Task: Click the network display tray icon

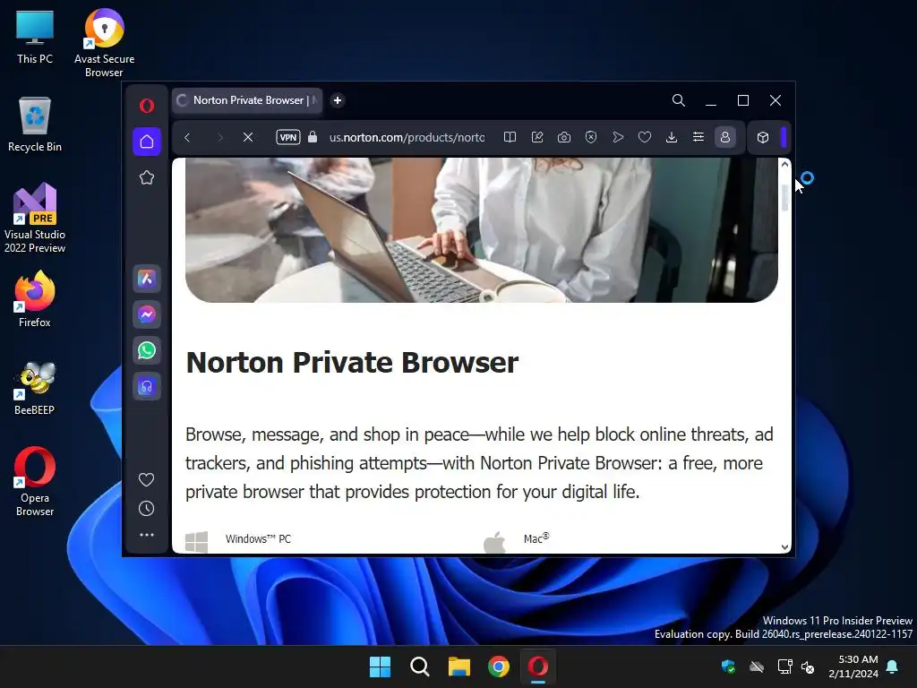Action: click(784, 666)
